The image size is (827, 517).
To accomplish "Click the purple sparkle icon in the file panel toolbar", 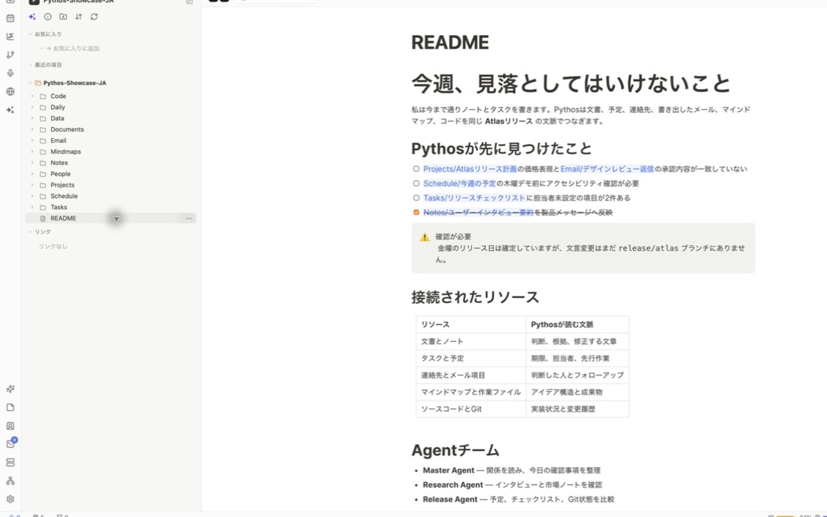I will pyautogui.click(x=32, y=17).
